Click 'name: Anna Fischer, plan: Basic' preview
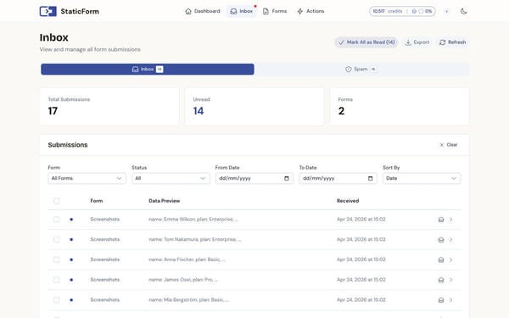Image resolution: width=509 pixels, height=318 pixels. click(x=187, y=259)
